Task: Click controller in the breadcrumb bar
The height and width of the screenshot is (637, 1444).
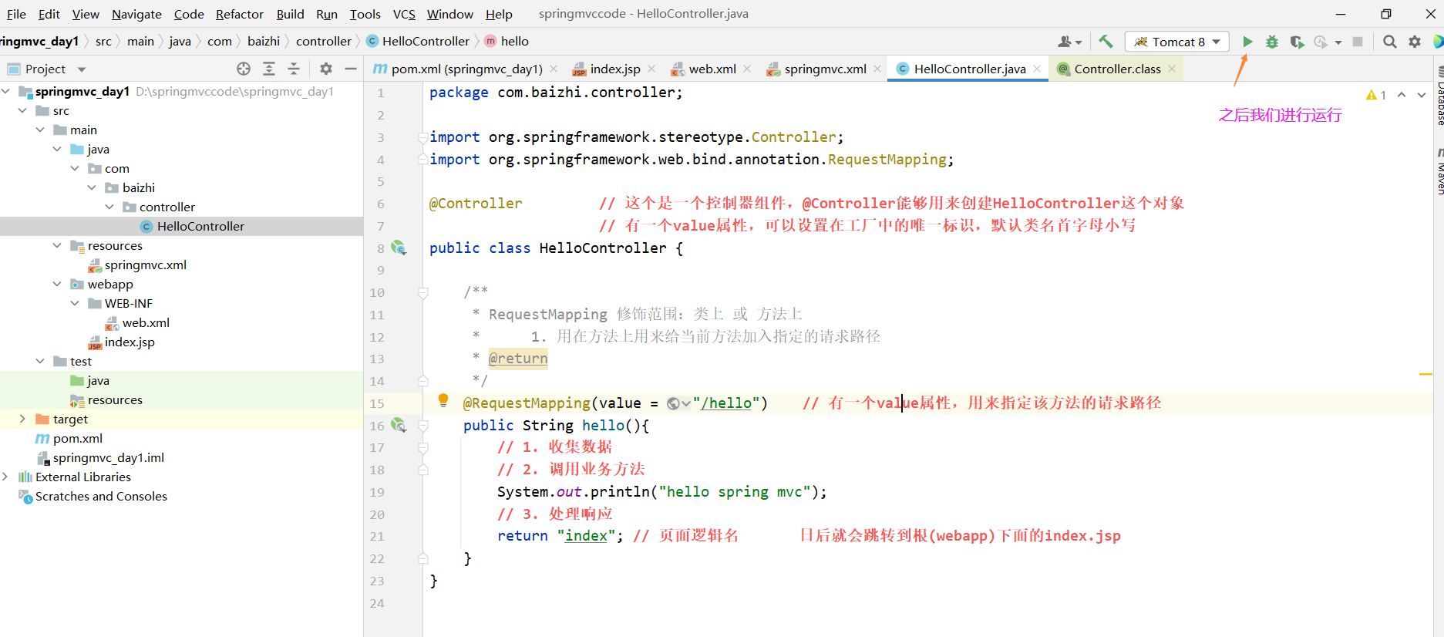Action: tap(324, 41)
